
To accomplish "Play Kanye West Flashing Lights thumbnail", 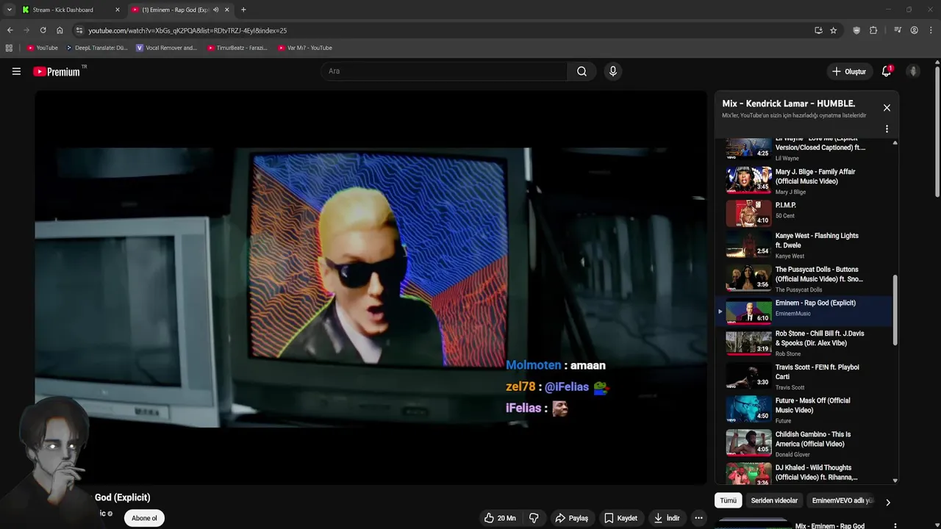I will coord(748,244).
